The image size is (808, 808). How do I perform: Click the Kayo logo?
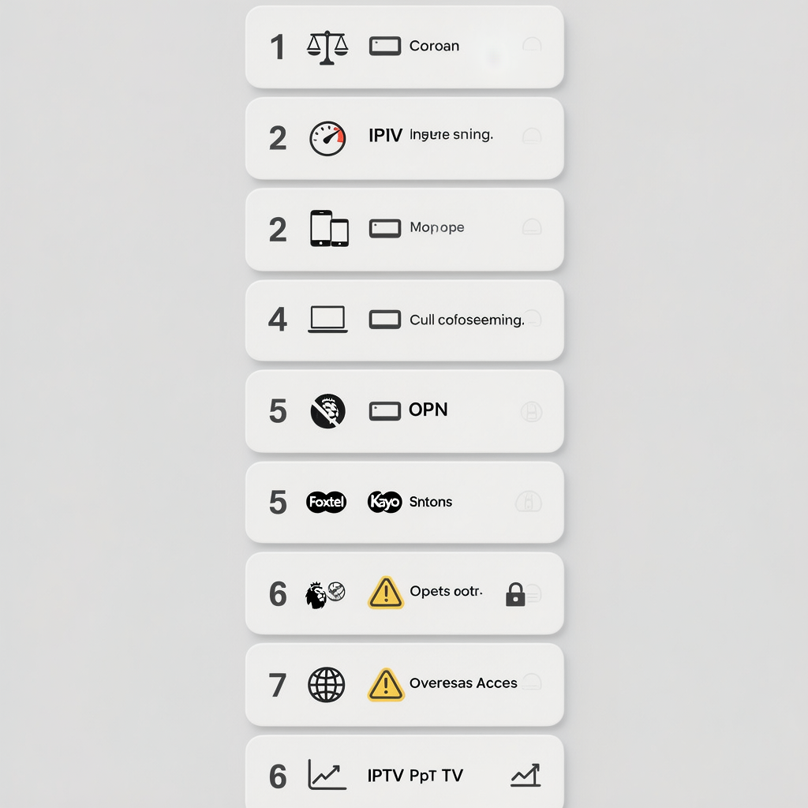384,501
